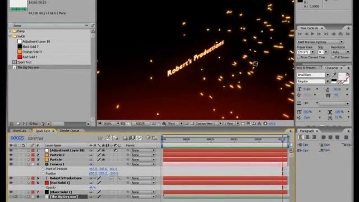Enable Full Screen checkbox

coord(333,57)
